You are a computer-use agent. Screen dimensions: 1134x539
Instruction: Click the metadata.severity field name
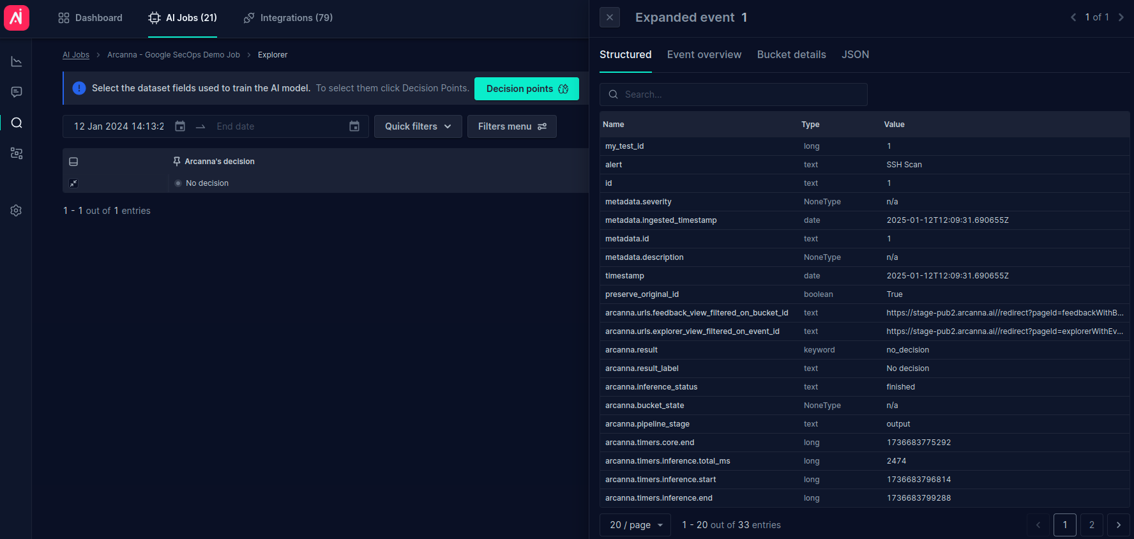[639, 202]
